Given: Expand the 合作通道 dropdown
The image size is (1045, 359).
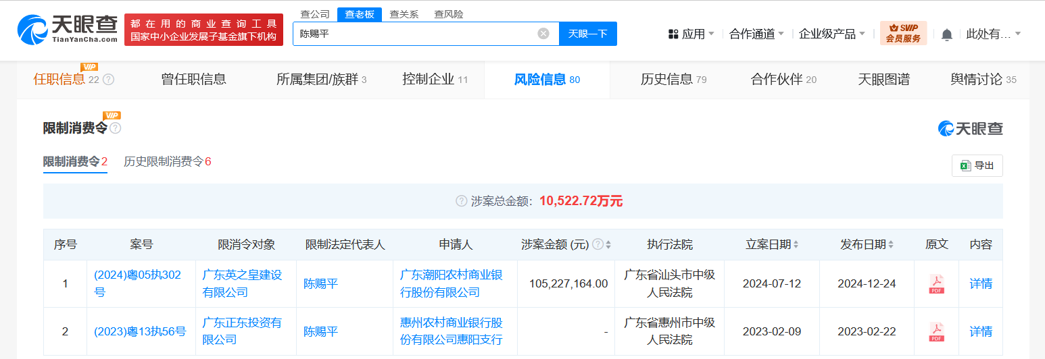Looking at the screenshot, I should (756, 34).
